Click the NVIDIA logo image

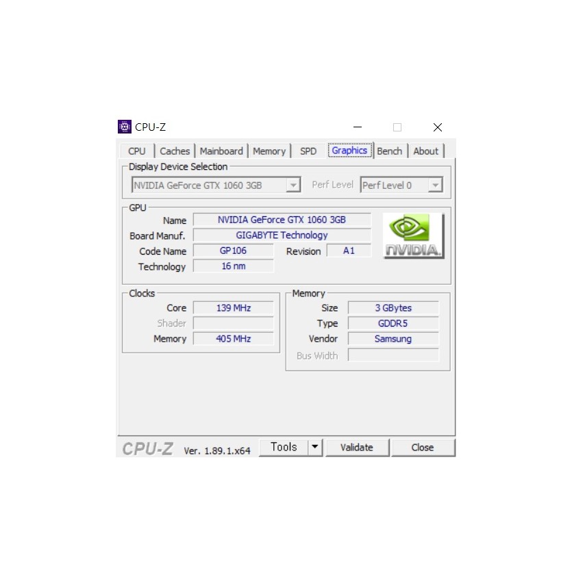(413, 235)
